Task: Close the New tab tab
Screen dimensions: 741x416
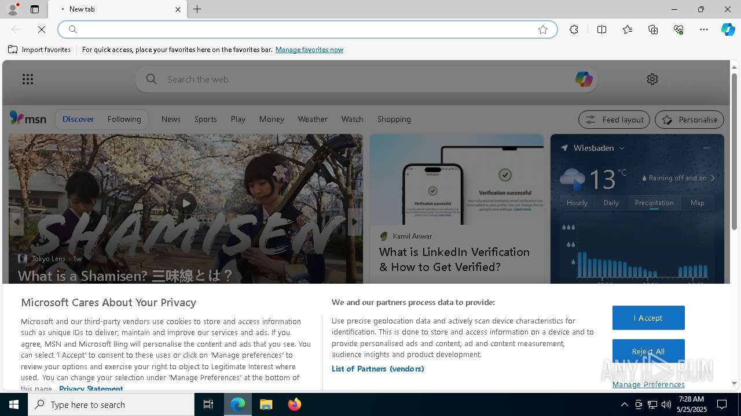Action: click(178, 9)
